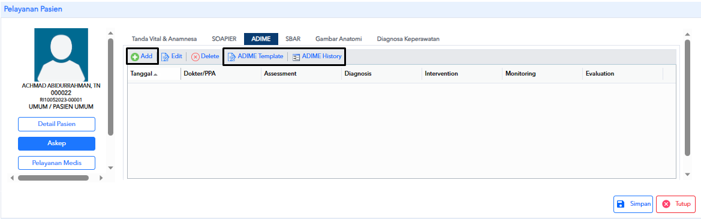Screen dimensions: 701x219
Task: Click the horizontal scrollbar in left panel
Action: (x=53, y=178)
